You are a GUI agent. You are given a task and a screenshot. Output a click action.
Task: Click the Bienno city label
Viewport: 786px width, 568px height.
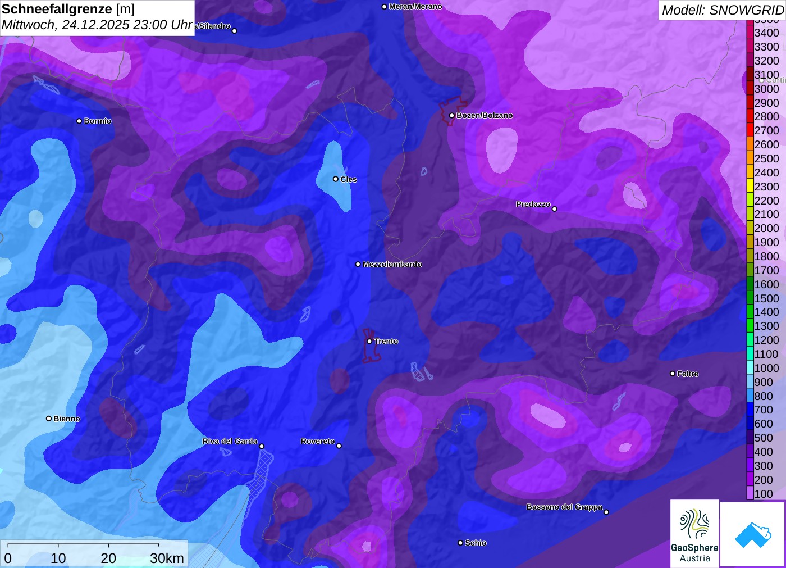point(67,419)
